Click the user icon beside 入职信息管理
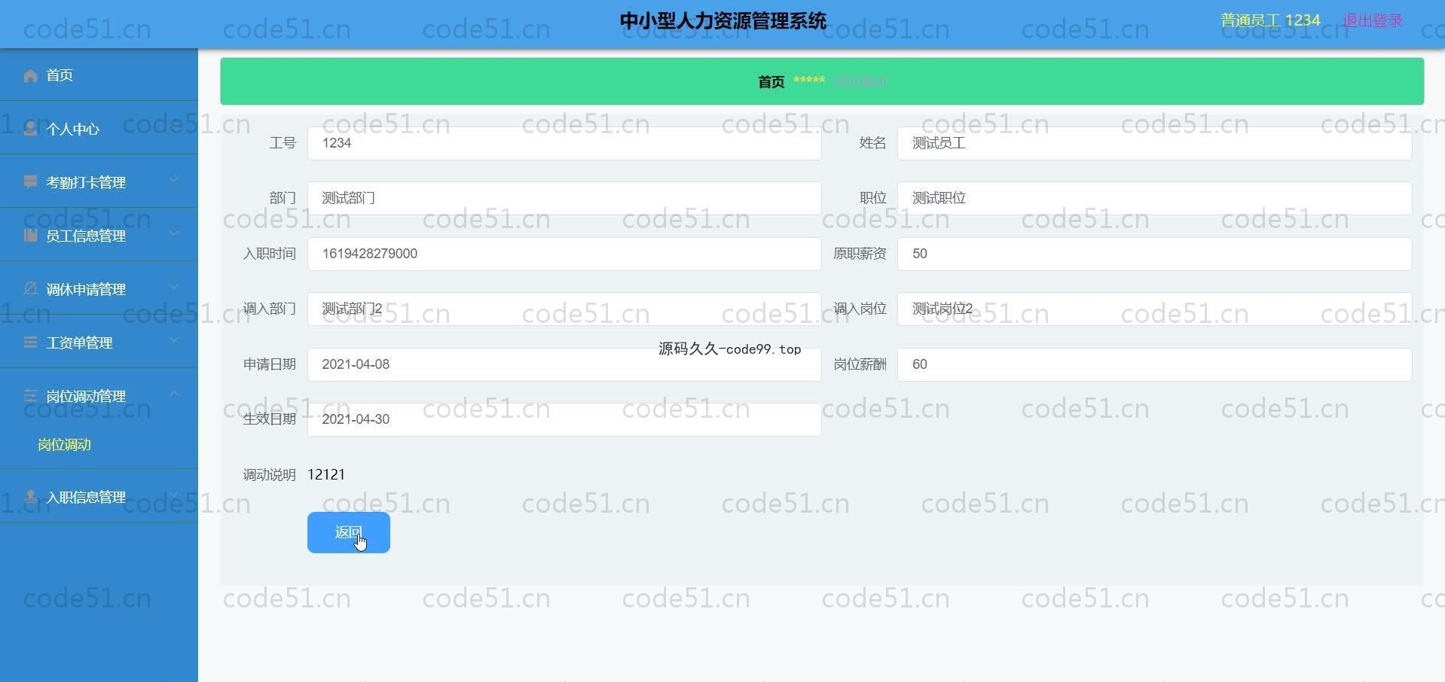Viewport: 1445px width, 682px height. tap(31, 497)
